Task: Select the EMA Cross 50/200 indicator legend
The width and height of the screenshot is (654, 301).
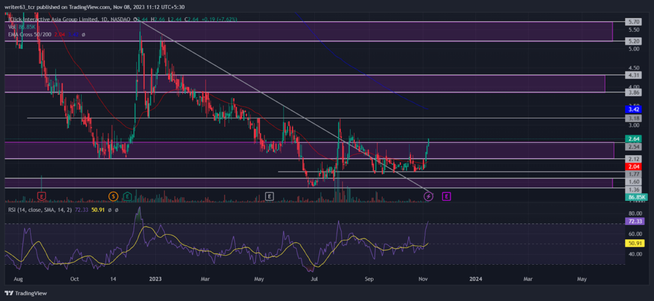Action: click(30, 34)
